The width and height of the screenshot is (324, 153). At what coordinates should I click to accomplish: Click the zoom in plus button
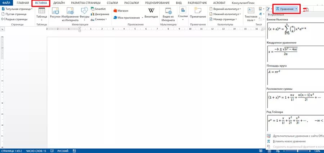click(x=310, y=151)
